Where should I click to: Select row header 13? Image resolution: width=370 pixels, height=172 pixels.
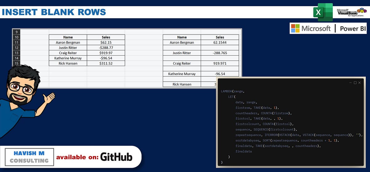(x=16, y=53)
